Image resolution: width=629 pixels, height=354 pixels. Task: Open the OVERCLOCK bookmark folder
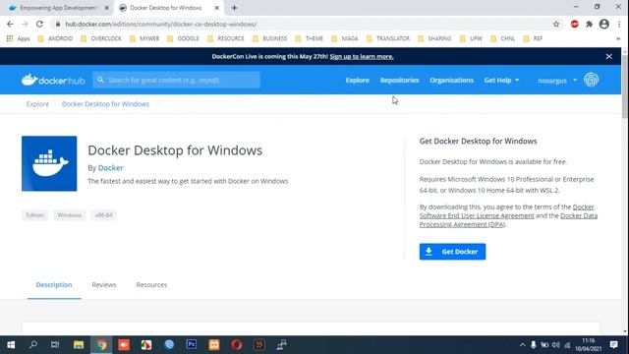(101, 38)
